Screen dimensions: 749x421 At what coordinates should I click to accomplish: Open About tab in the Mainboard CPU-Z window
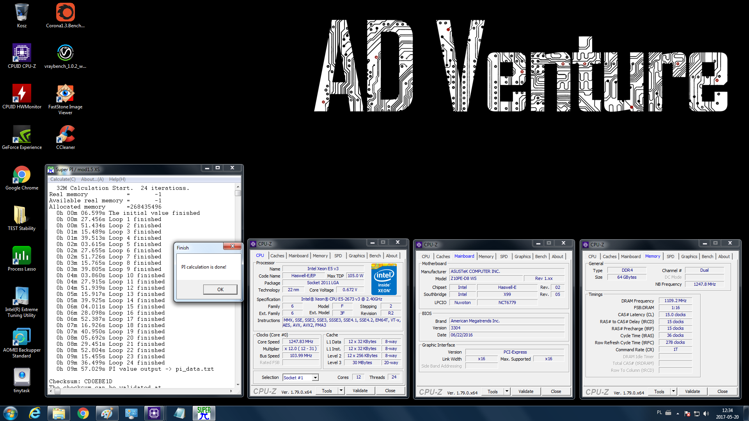point(557,256)
